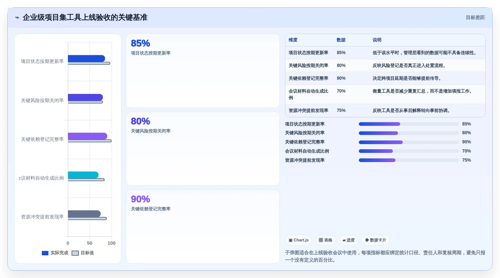Toggle the 目标值 legend item
500x278 pixels.
click(83, 253)
